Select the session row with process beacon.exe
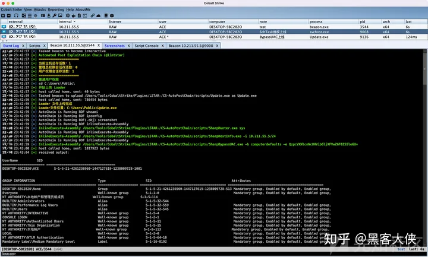 click(x=214, y=27)
